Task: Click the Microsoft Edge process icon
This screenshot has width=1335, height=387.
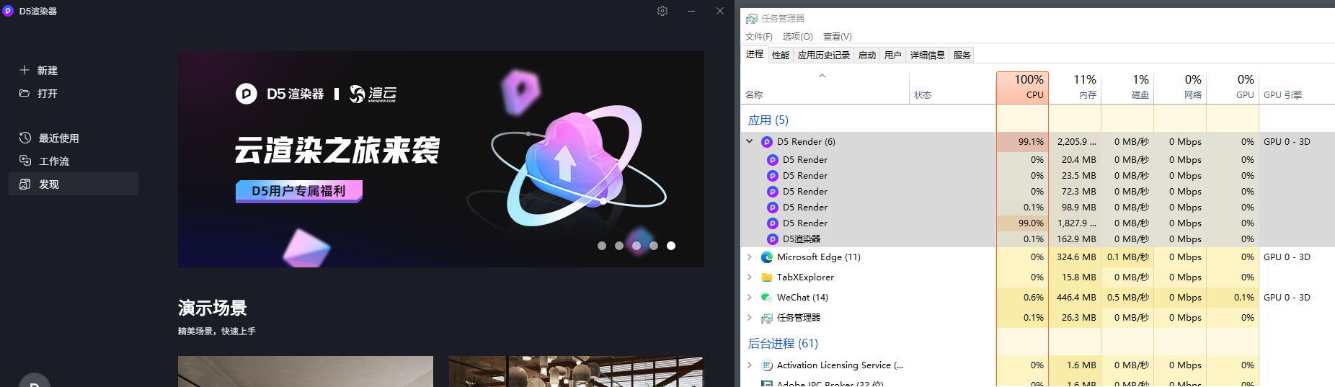Action: [x=767, y=257]
